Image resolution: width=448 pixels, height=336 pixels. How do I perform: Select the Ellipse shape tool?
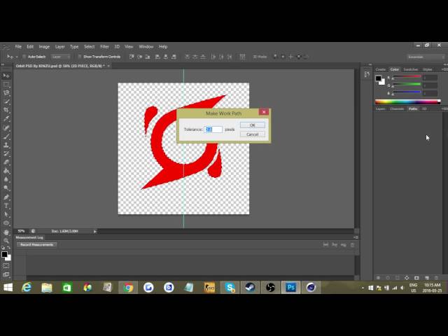coord(6,223)
